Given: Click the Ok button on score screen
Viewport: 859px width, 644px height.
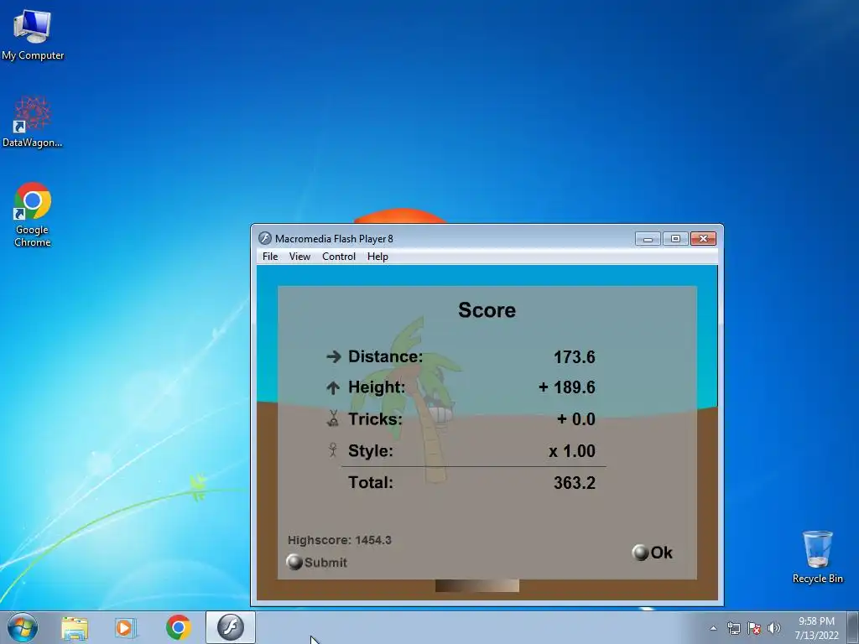Looking at the screenshot, I should click(653, 553).
